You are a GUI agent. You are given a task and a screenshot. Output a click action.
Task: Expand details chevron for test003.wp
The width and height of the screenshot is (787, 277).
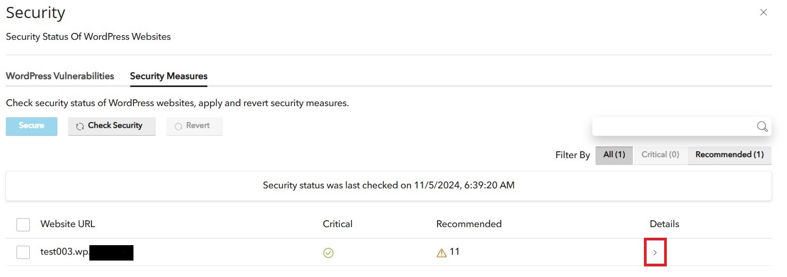click(x=655, y=253)
